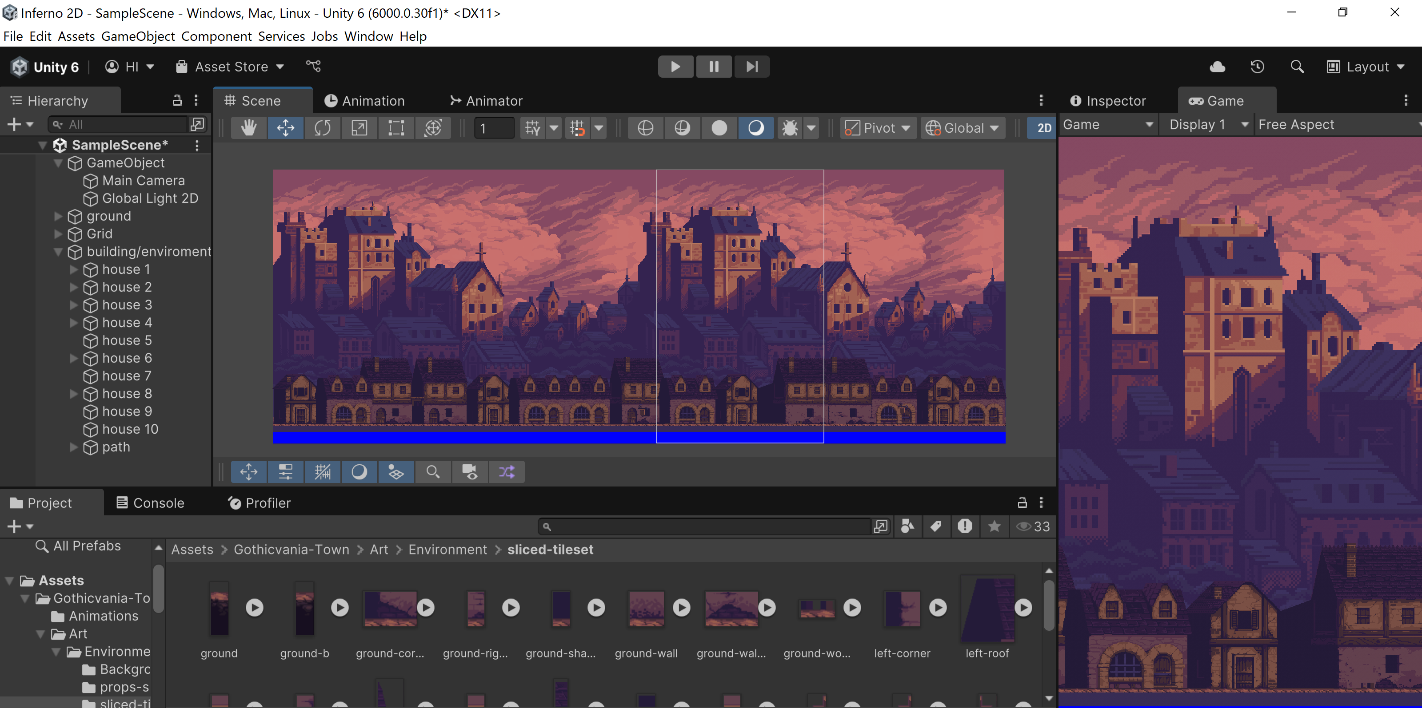Click the Play button
This screenshot has width=1422, height=708.
[675, 67]
